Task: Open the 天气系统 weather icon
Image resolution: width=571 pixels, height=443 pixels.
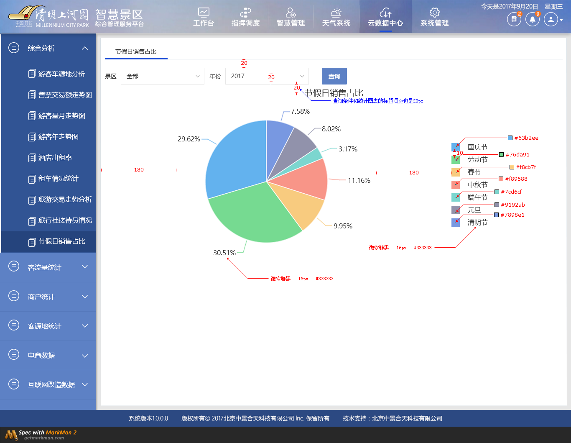Action: coord(336,13)
